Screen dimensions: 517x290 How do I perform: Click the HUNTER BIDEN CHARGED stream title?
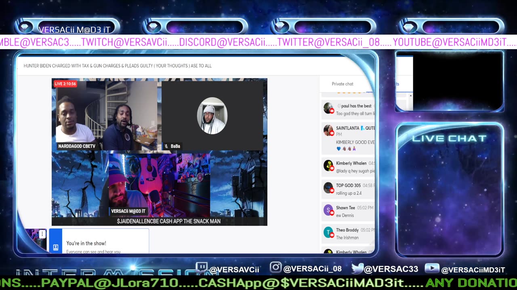point(118,66)
